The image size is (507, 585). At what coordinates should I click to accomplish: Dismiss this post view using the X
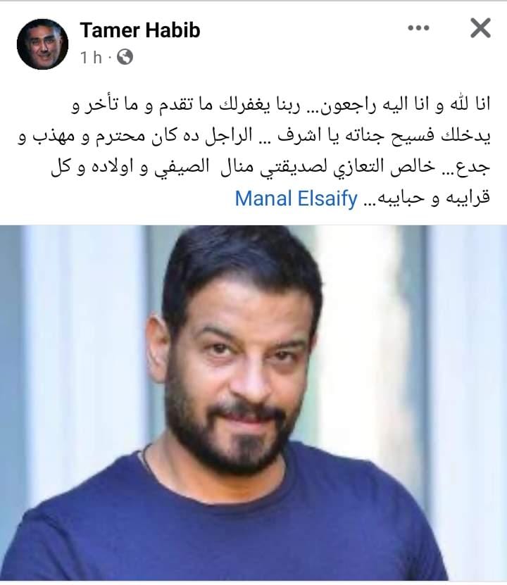pos(480,28)
